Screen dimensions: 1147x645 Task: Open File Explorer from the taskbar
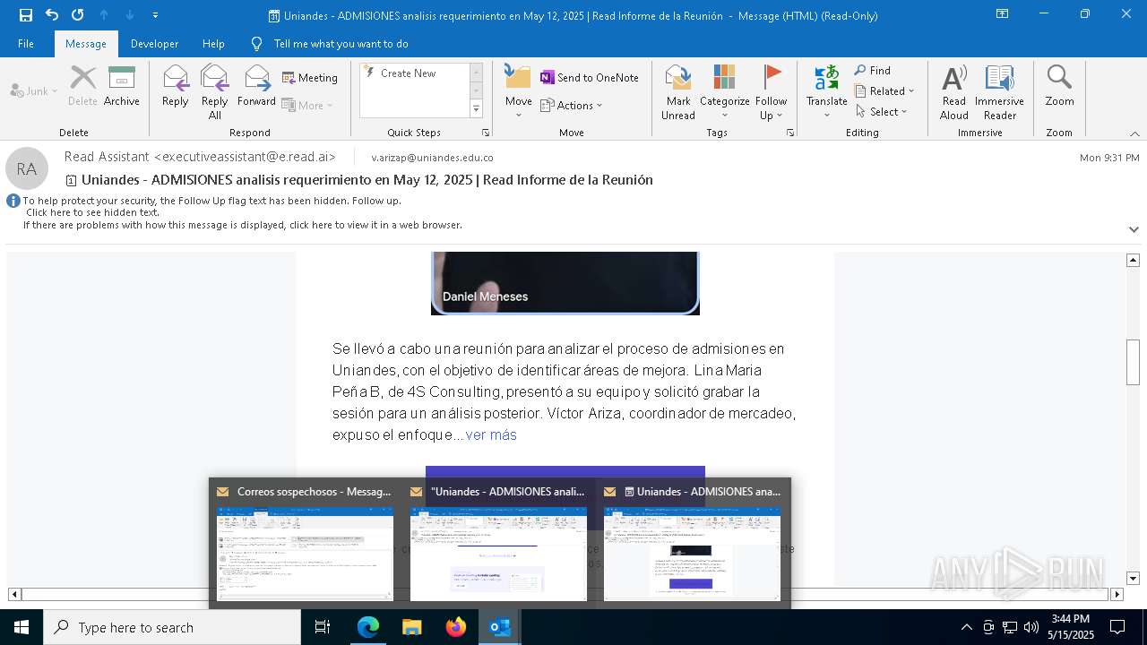click(x=412, y=627)
